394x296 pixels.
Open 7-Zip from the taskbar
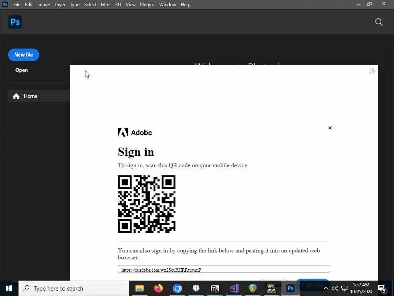[x=215, y=288]
